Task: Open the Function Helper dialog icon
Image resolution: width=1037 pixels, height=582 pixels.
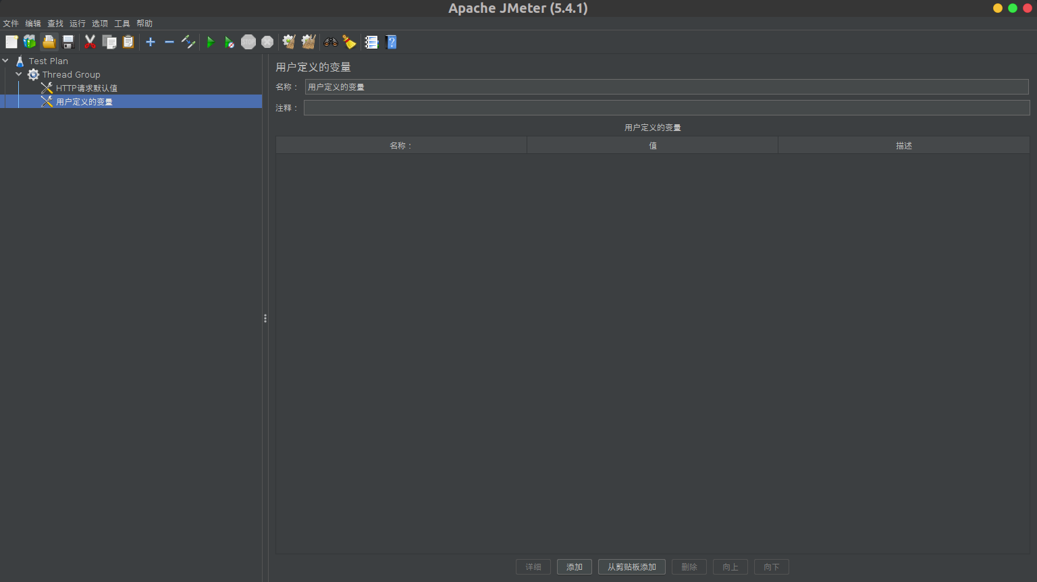Action: tap(371, 42)
